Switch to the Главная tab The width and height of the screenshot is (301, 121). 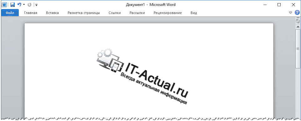(31, 13)
